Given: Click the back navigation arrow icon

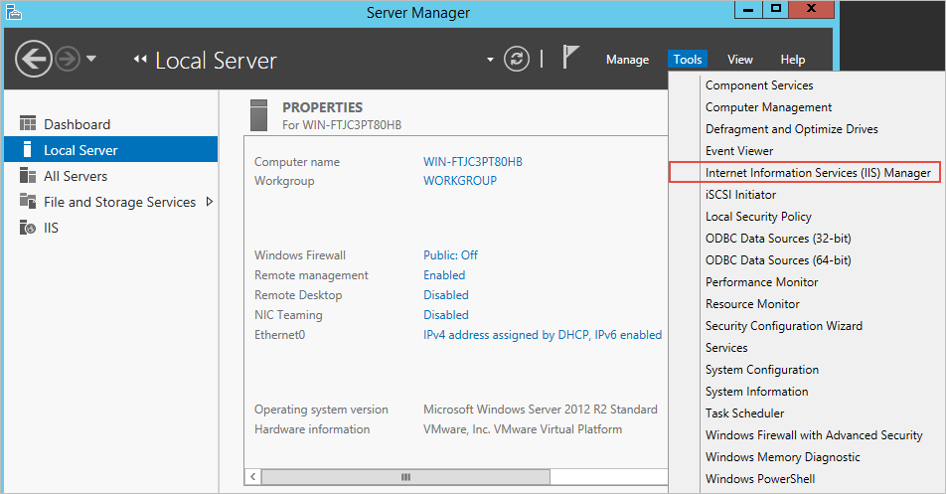Looking at the screenshot, I should pos(33,59).
